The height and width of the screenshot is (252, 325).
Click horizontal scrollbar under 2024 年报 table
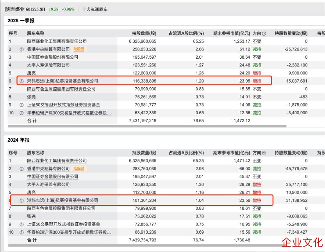pyautogui.click(x=147, y=246)
